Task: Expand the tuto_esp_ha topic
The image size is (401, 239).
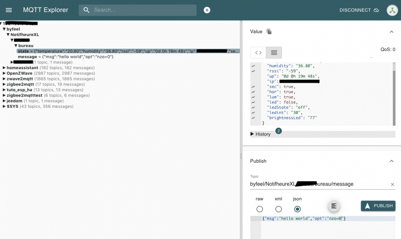Action: (x=4, y=90)
